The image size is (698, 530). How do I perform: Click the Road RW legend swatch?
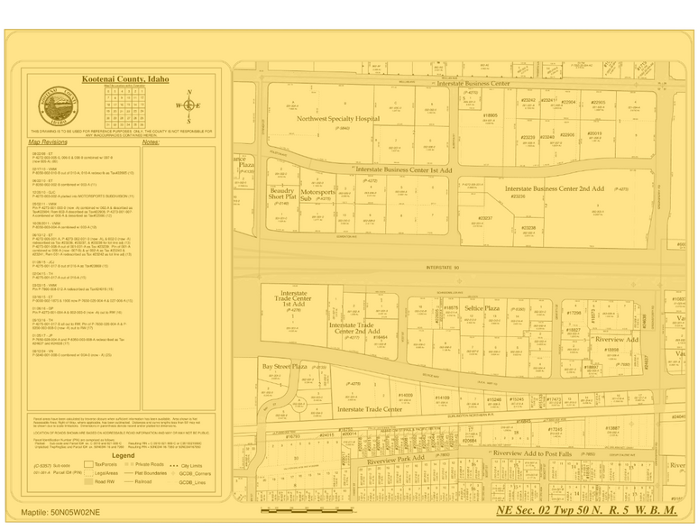coord(87,482)
